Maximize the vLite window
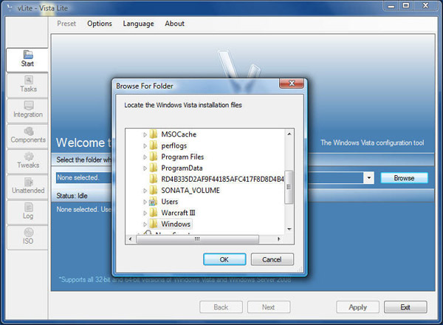Screen dimensions: 443x325 click(405, 5)
